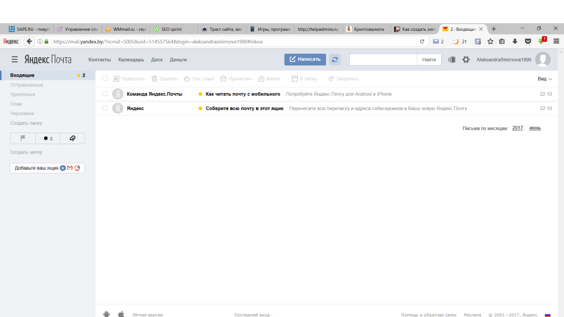The height and width of the screenshot is (317, 564).
Task: Tick the select-all messages checkbox
Action: pos(105,79)
